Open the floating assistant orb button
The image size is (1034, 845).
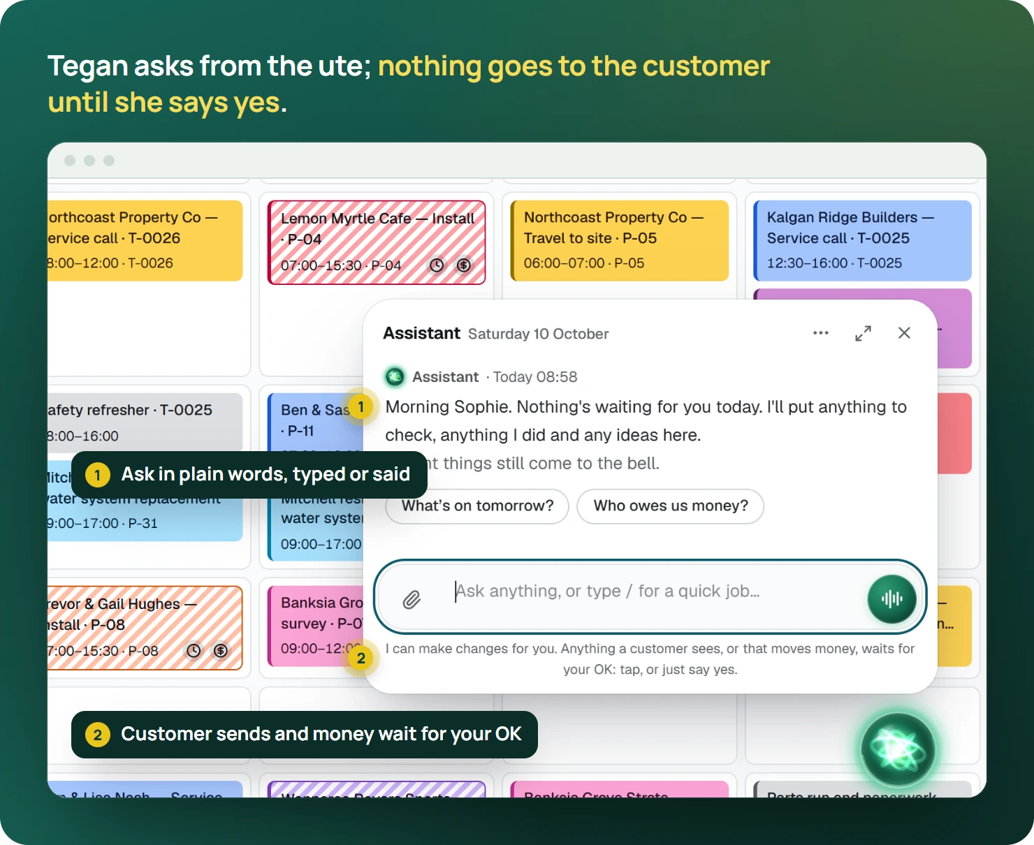pyautogui.click(x=898, y=749)
